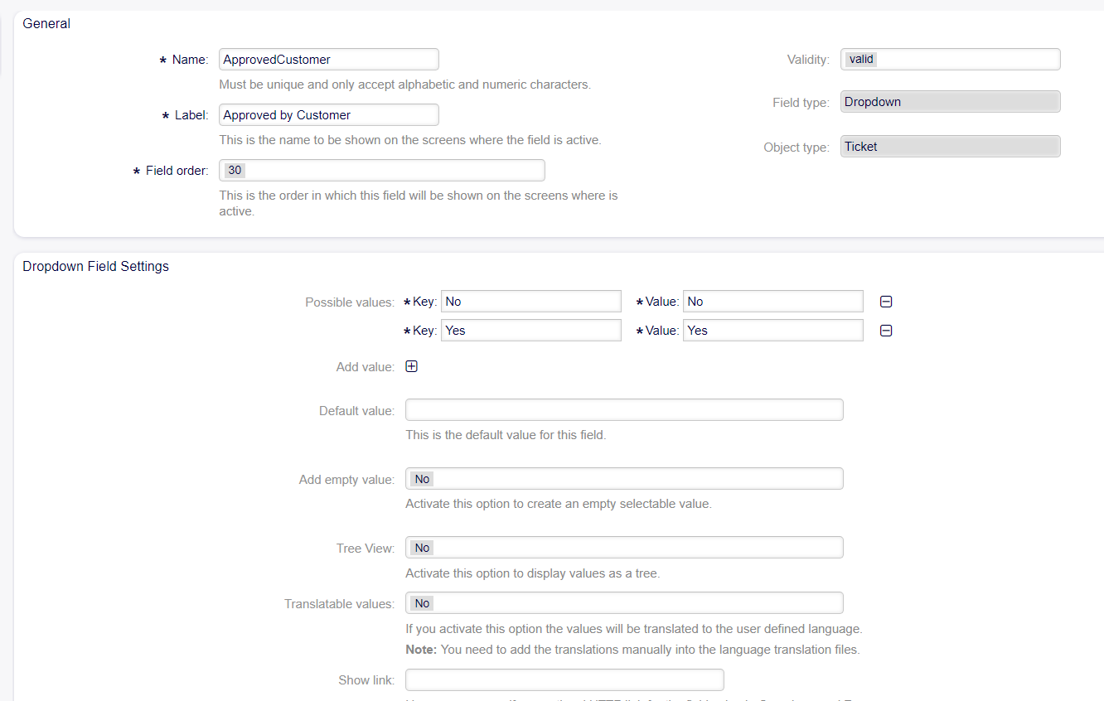1104x701 pixels.
Task: Click the Value field containing 'No'
Action: click(x=772, y=302)
